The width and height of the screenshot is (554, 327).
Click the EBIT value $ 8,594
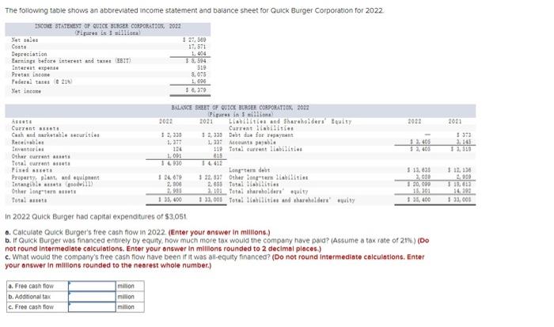pos(195,61)
